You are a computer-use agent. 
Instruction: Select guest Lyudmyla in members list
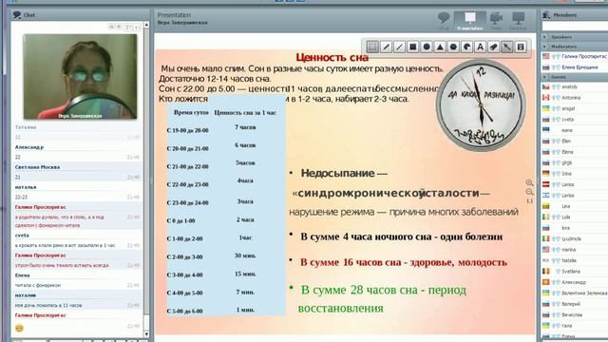[x=575, y=238]
